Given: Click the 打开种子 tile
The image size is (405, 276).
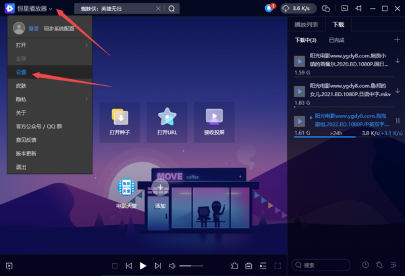Looking at the screenshot, I should [120, 122].
